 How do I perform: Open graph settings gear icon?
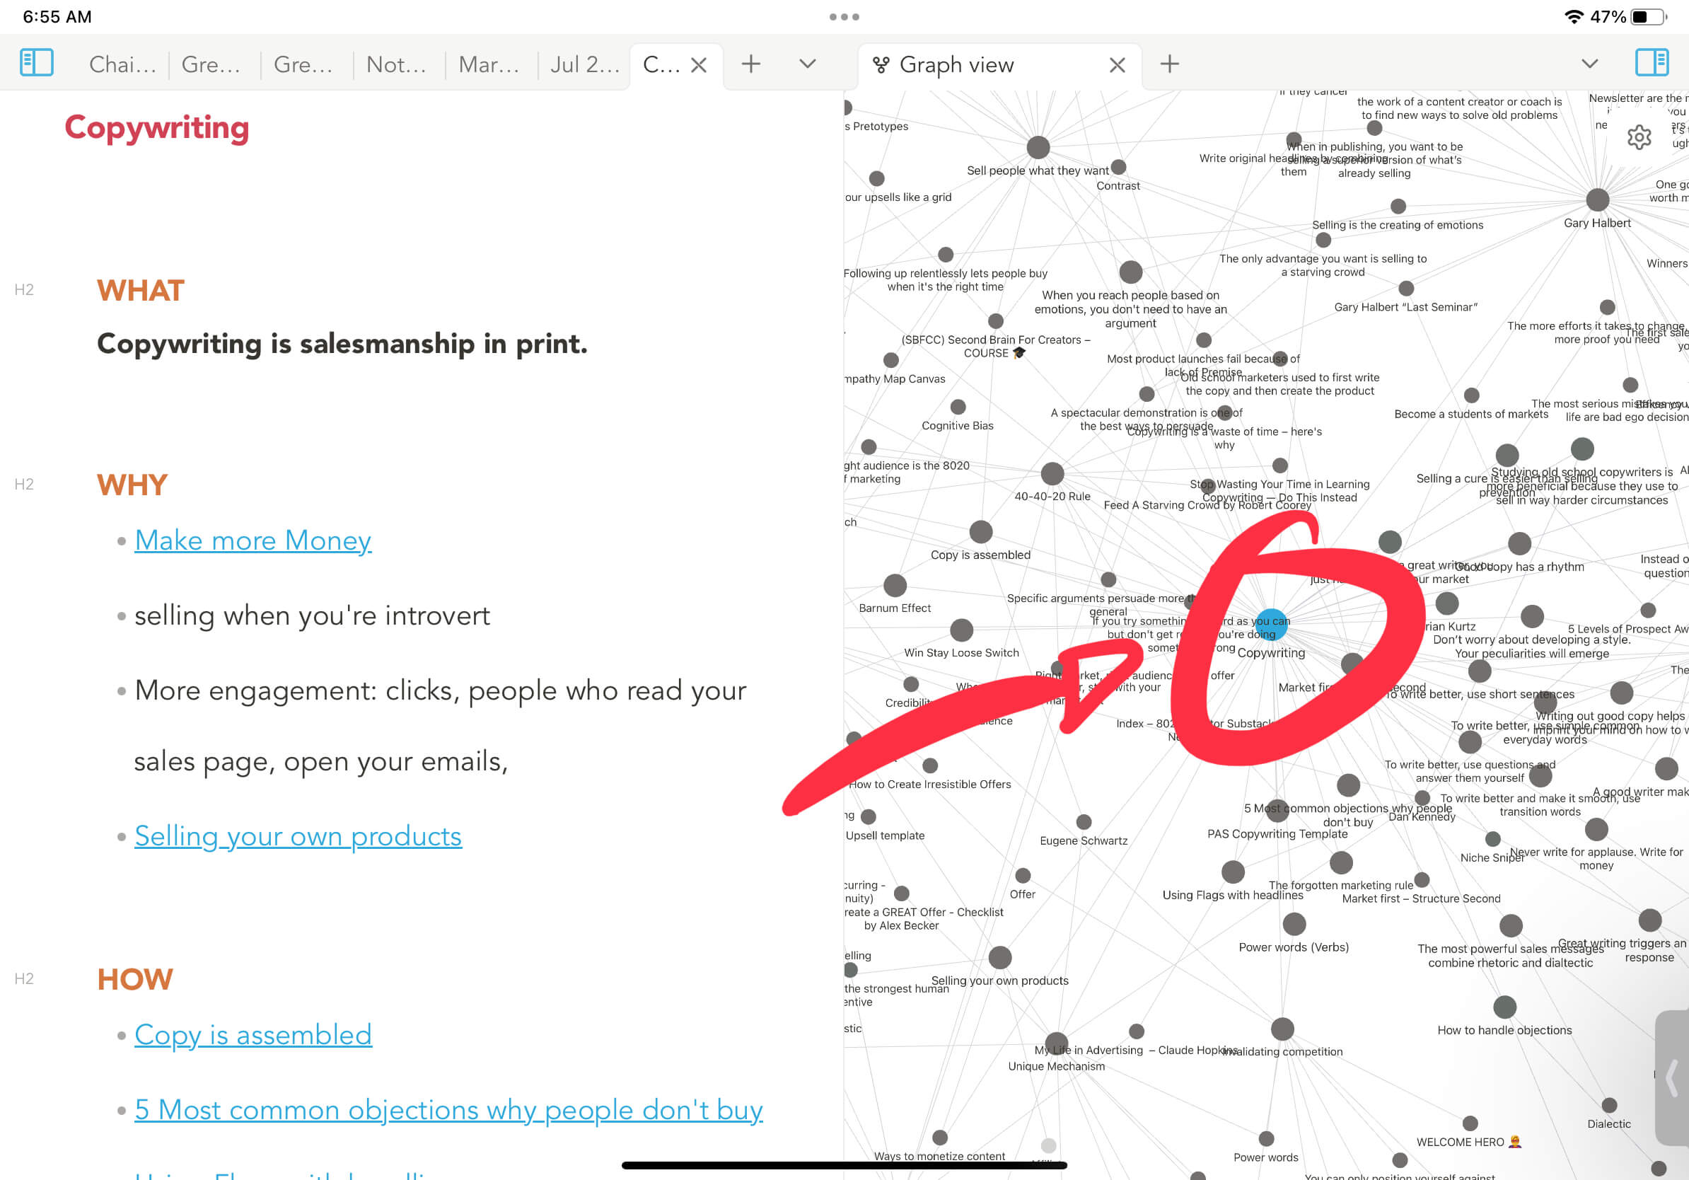pos(1639,137)
